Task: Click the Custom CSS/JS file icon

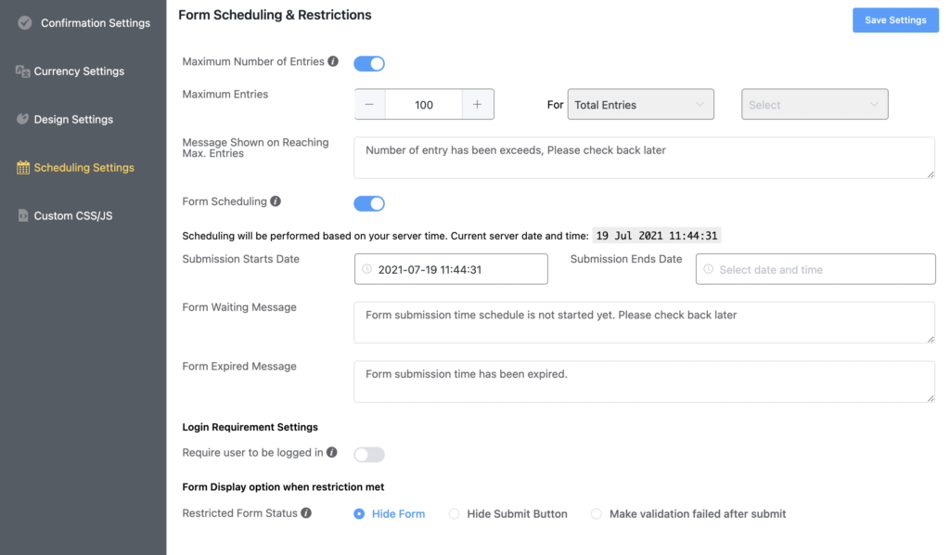Action: click(x=23, y=216)
